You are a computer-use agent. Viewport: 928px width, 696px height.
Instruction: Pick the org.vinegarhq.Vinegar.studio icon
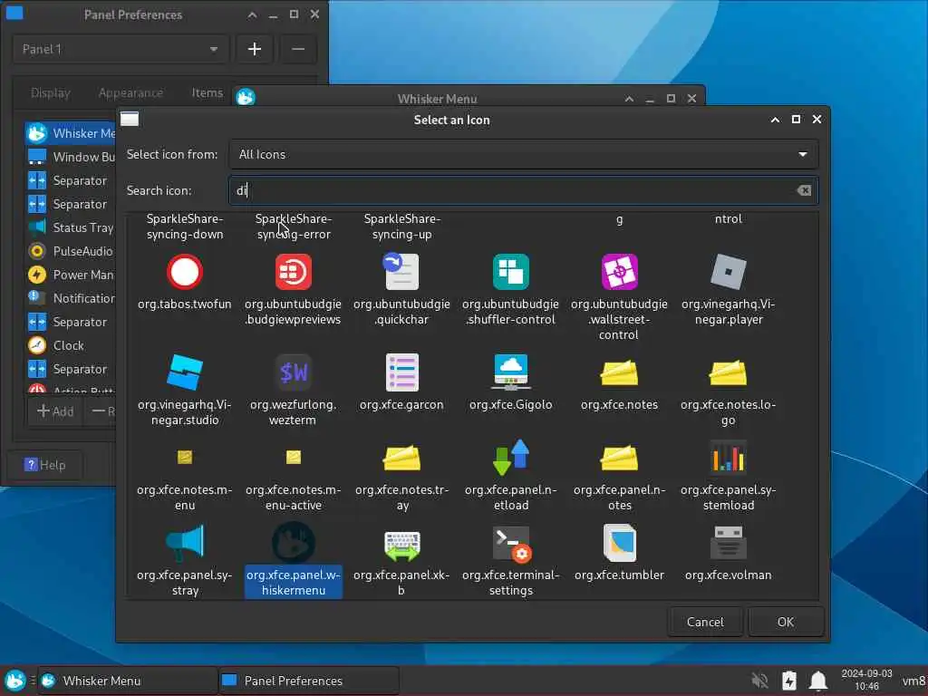pyautogui.click(x=185, y=372)
